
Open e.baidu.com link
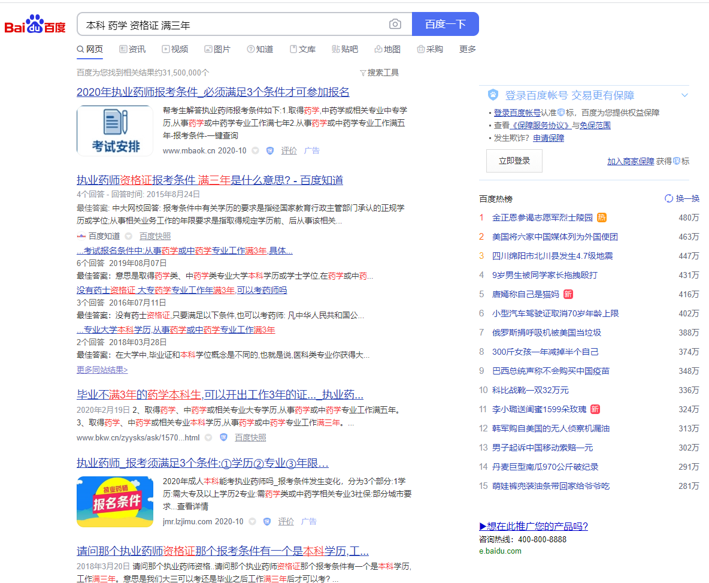(500, 551)
